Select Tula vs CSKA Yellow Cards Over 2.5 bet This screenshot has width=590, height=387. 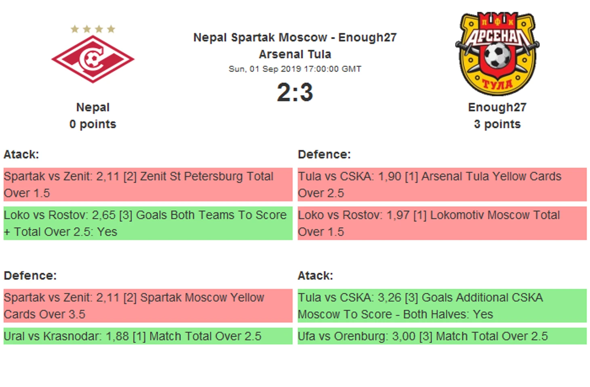[442, 184]
